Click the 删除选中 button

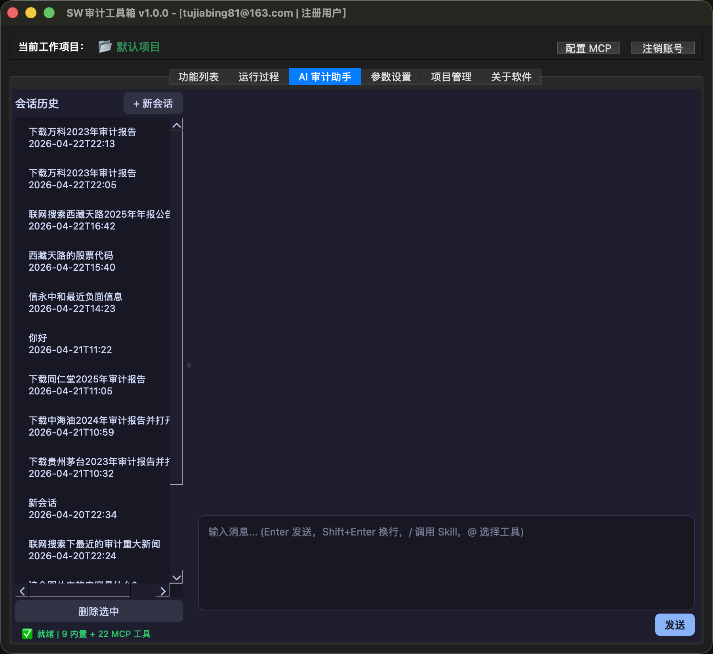[x=98, y=611]
